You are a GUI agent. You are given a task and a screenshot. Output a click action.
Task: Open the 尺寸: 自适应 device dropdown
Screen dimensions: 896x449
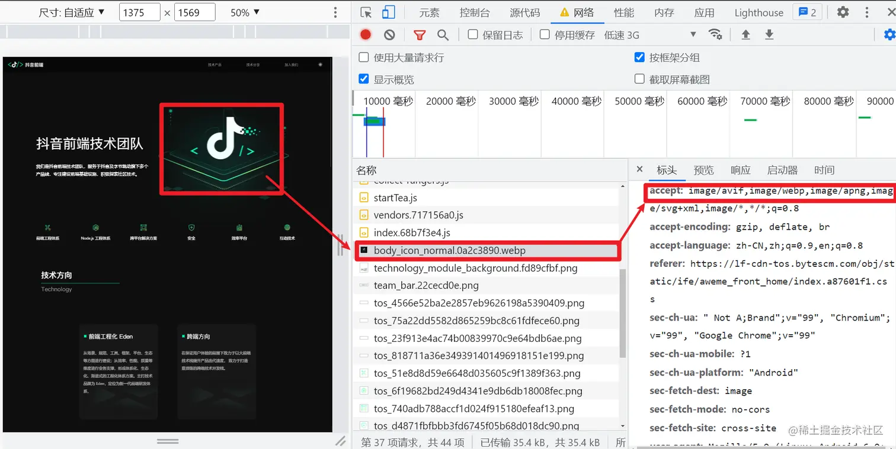72,12
